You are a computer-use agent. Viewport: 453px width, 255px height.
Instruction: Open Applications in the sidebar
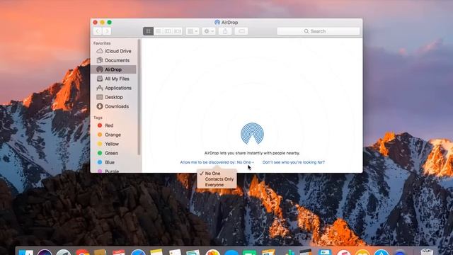pos(114,88)
